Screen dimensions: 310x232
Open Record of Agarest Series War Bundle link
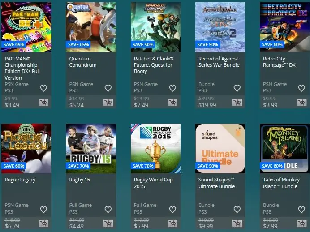click(x=219, y=62)
